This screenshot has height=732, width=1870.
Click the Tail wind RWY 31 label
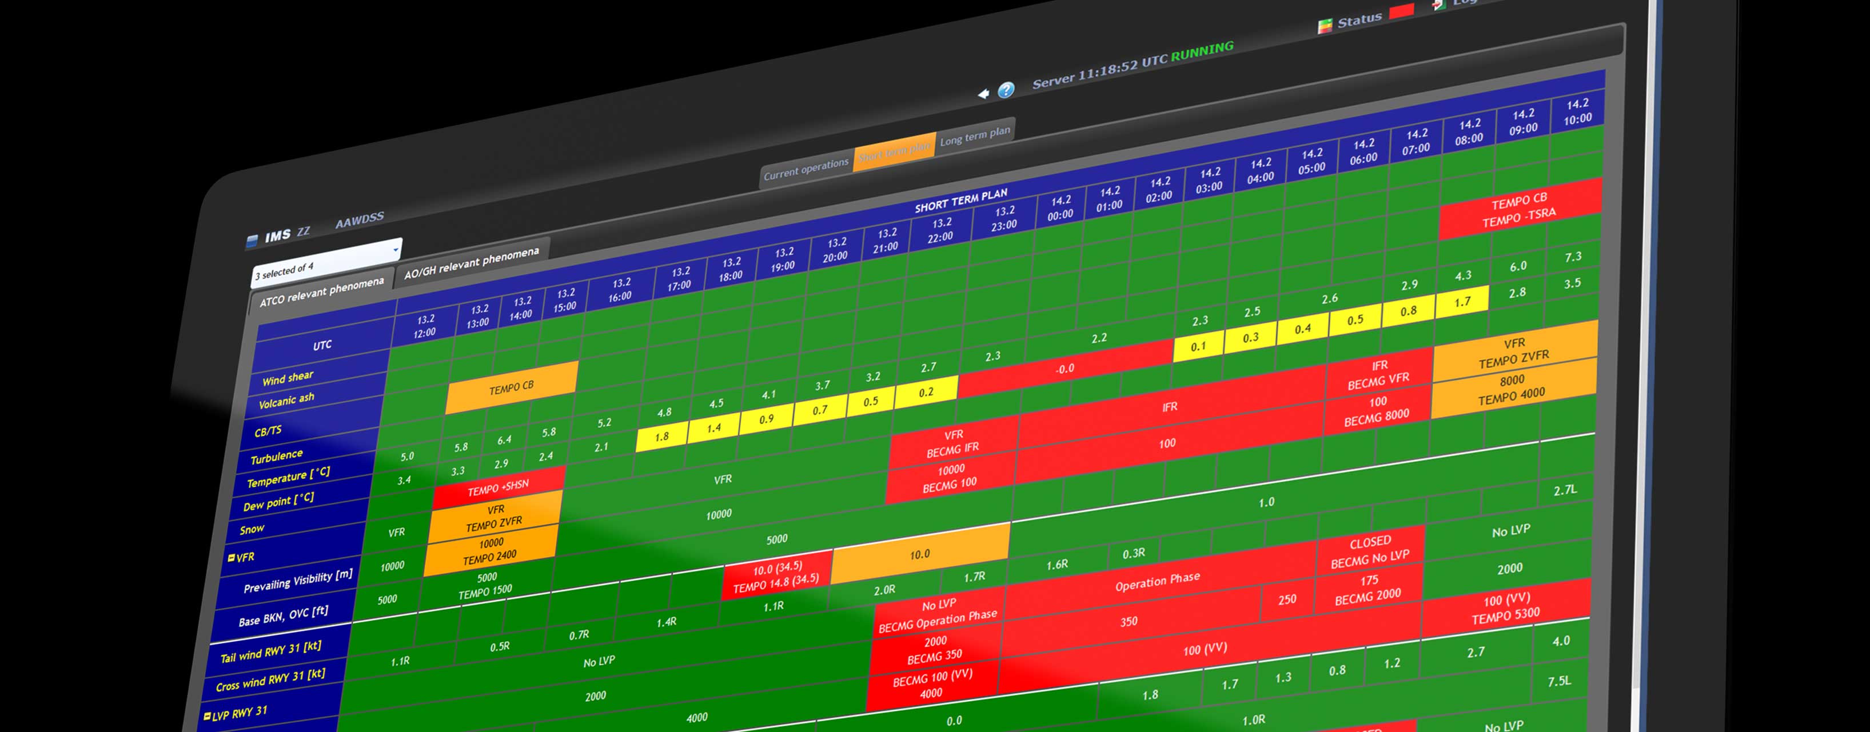click(271, 651)
